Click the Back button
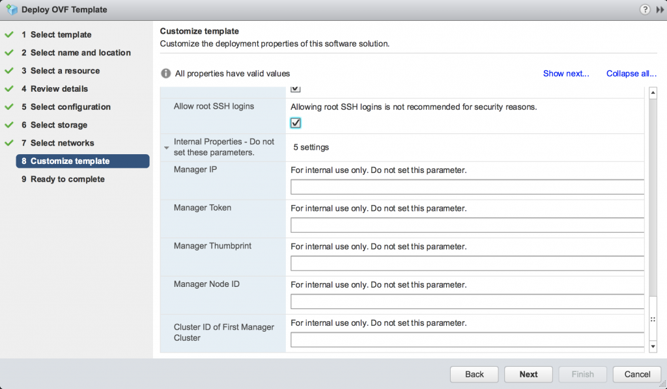667x389 pixels. click(x=474, y=374)
